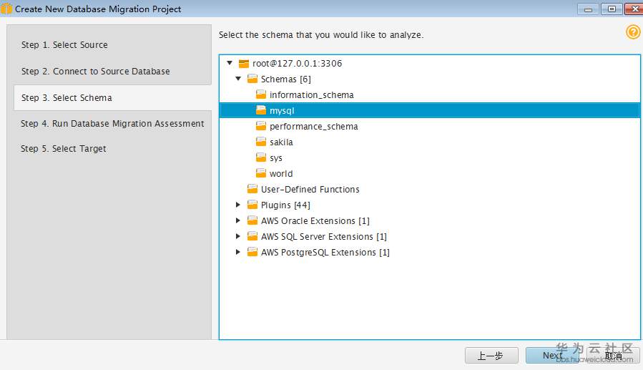
Task: Go to Step 4. Run Database Migration Assessment
Action: pos(112,124)
